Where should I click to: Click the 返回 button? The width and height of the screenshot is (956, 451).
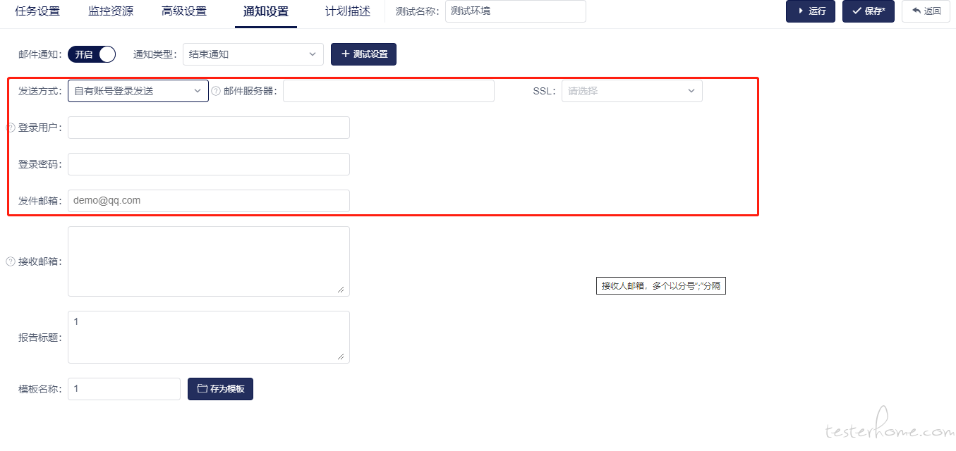926,11
